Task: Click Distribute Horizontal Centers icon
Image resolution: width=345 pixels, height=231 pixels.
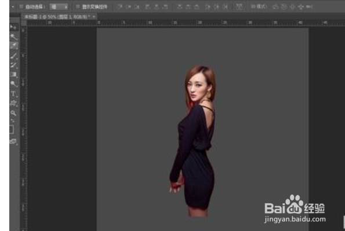Action: point(216,7)
